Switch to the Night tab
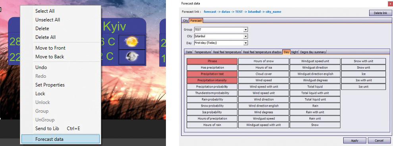393x146 pixels. click(x=295, y=52)
